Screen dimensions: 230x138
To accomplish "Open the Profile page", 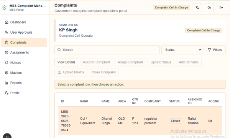I will (24, 93).
